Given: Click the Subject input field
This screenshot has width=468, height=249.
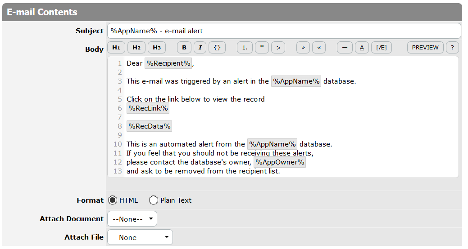Looking at the screenshot, I should (x=284, y=31).
